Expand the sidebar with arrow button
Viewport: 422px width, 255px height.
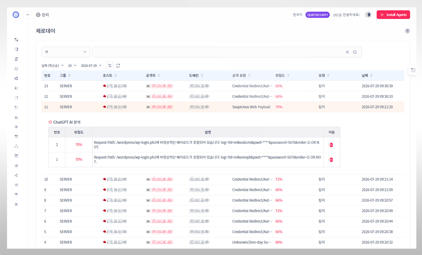tap(27, 15)
